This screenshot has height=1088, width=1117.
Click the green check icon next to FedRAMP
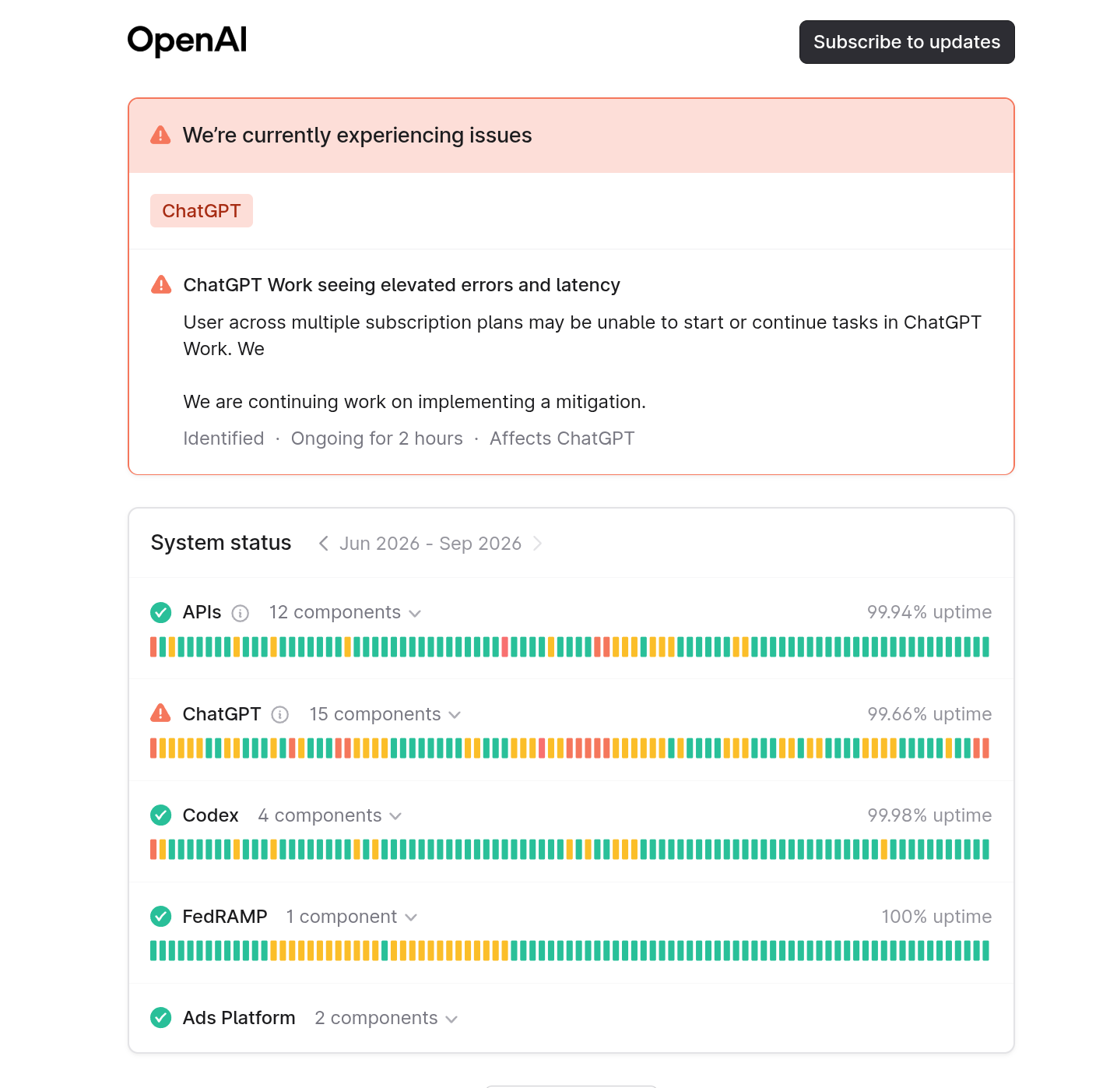[x=161, y=917]
